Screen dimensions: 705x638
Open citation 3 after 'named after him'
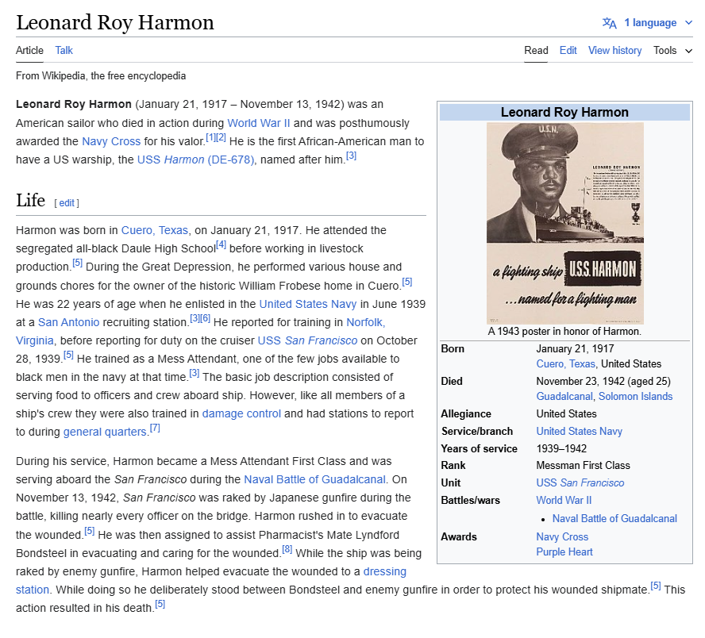[x=351, y=156]
